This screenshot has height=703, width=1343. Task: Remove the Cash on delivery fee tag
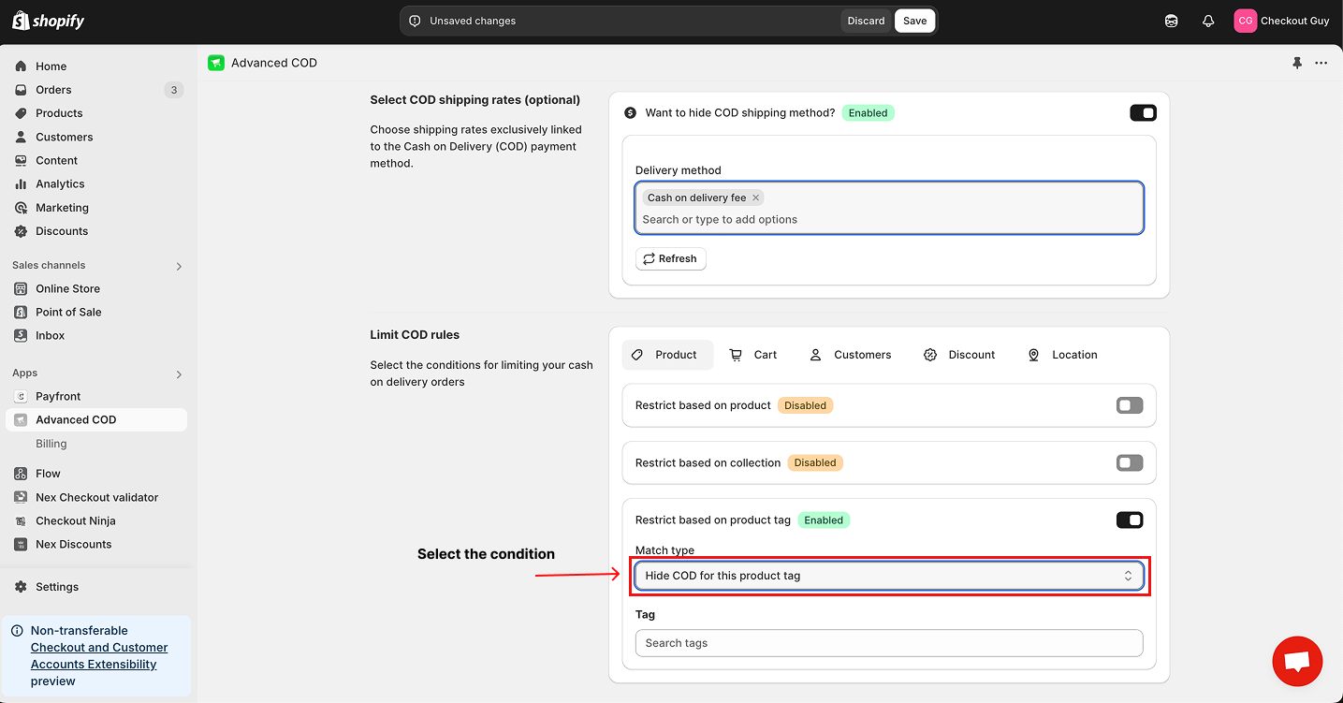click(755, 198)
